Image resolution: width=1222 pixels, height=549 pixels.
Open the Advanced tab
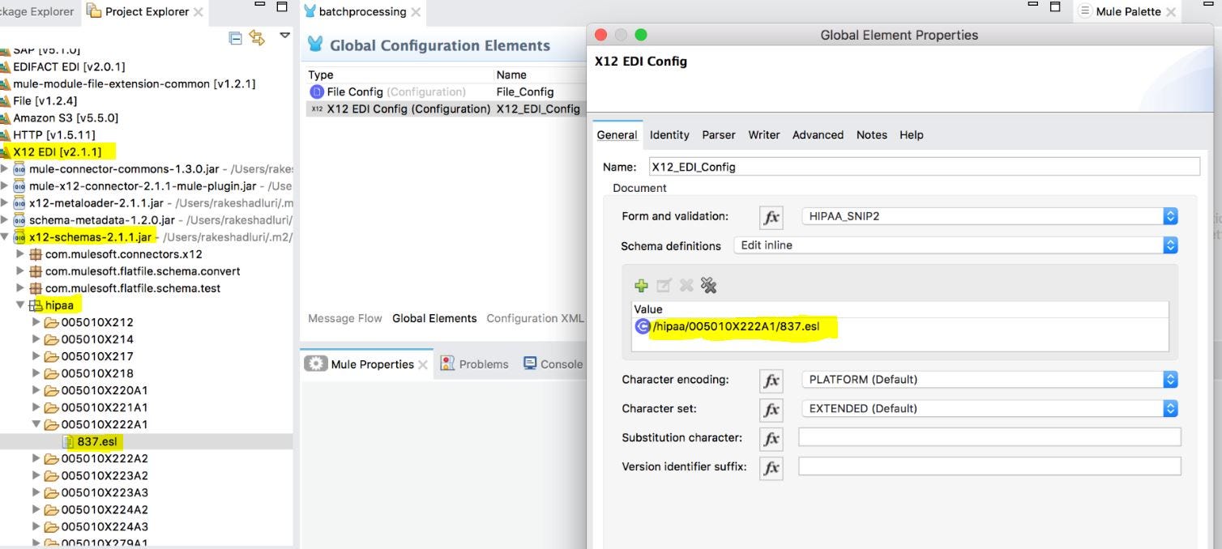point(818,134)
